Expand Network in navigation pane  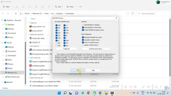point(2,82)
